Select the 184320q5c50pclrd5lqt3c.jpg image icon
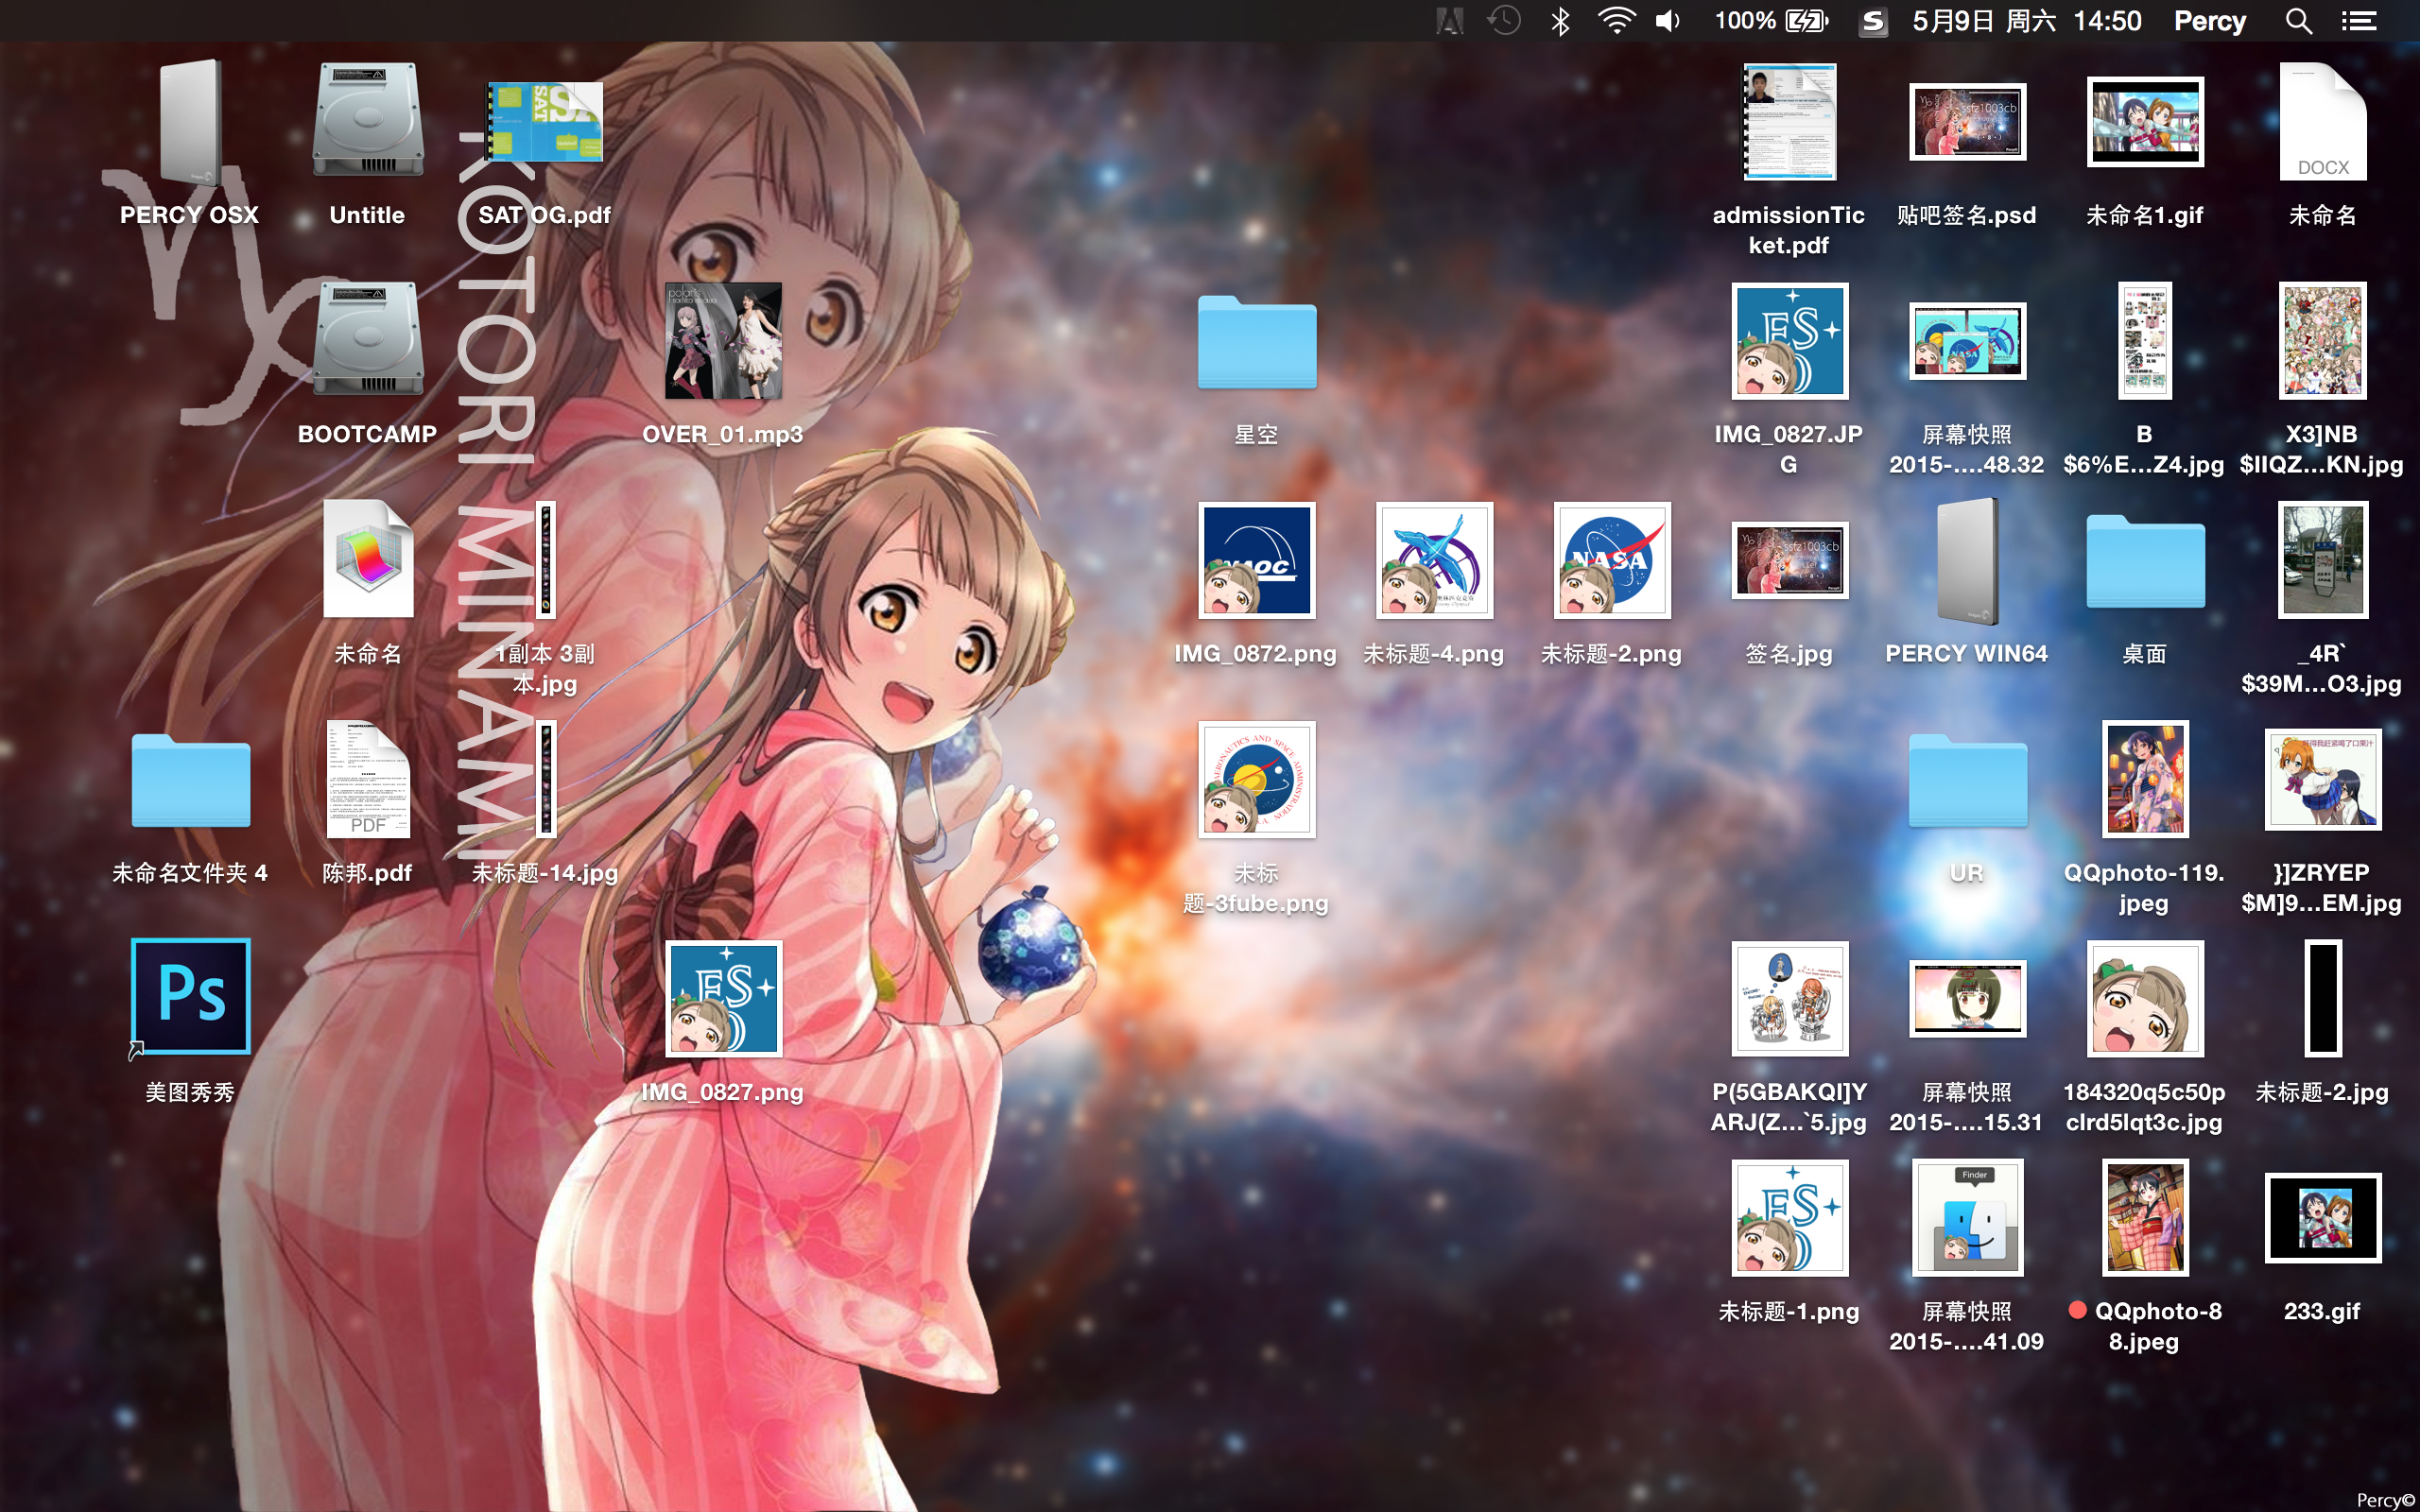Screen dimensions: 2420x1512 coord(2145,998)
